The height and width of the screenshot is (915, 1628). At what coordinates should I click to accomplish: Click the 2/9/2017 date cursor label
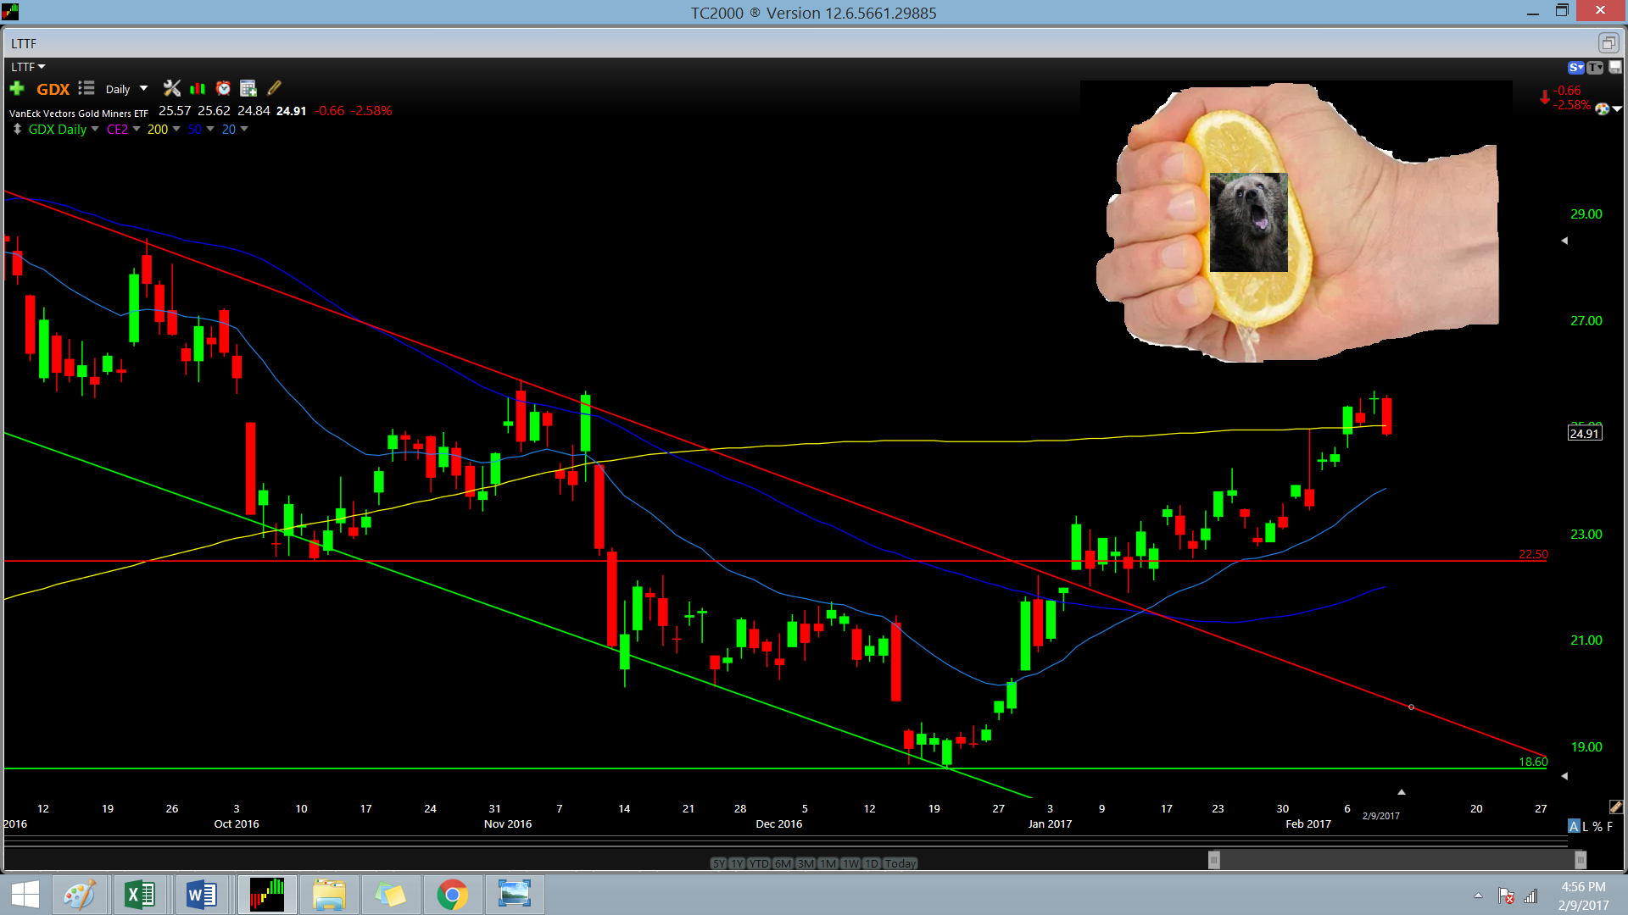click(1381, 816)
